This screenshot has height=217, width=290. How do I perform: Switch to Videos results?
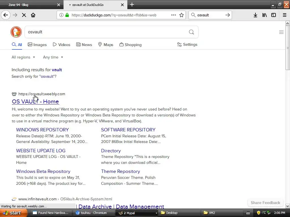pyautogui.click(x=61, y=45)
